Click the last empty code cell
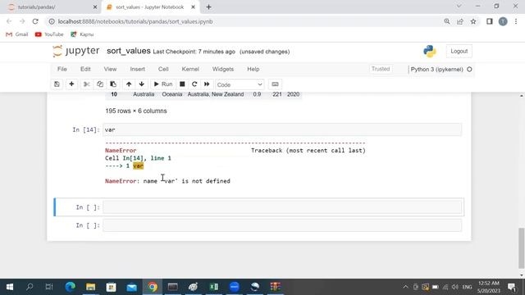The height and width of the screenshot is (295, 525). pyautogui.click(x=282, y=225)
